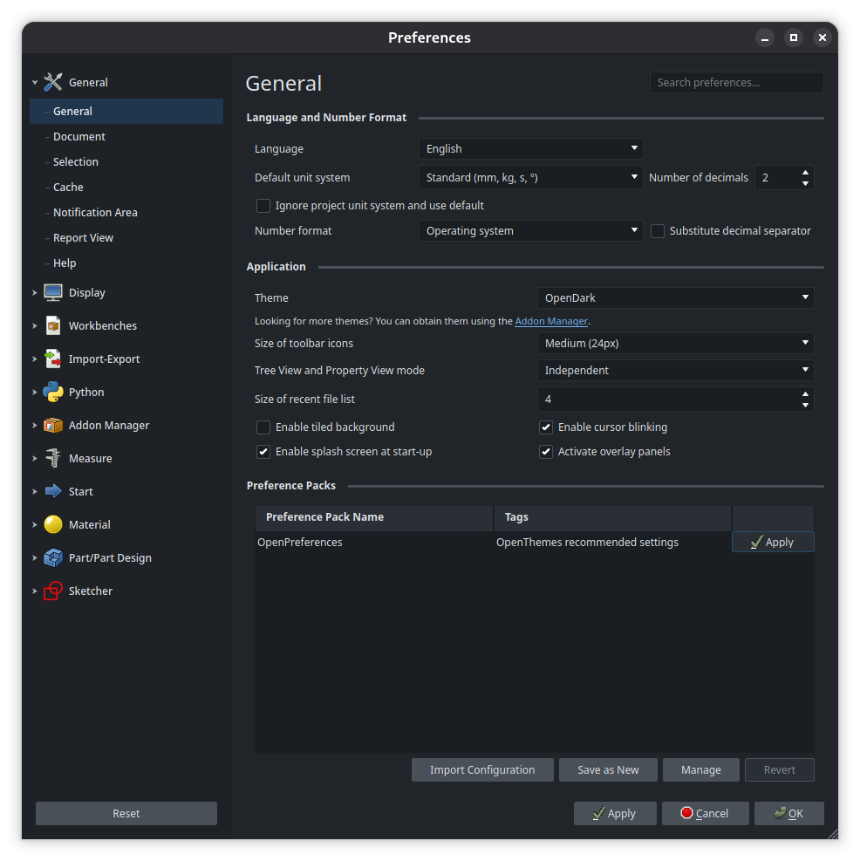Screen dimensions: 860x861
Task: Click the Python logo icon
Action: point(53,393)
